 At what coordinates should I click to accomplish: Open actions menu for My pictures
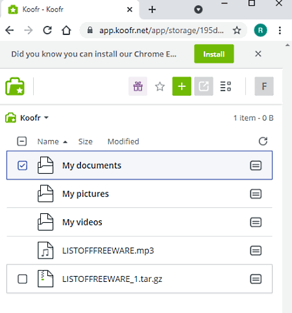(x=256, y=194)
